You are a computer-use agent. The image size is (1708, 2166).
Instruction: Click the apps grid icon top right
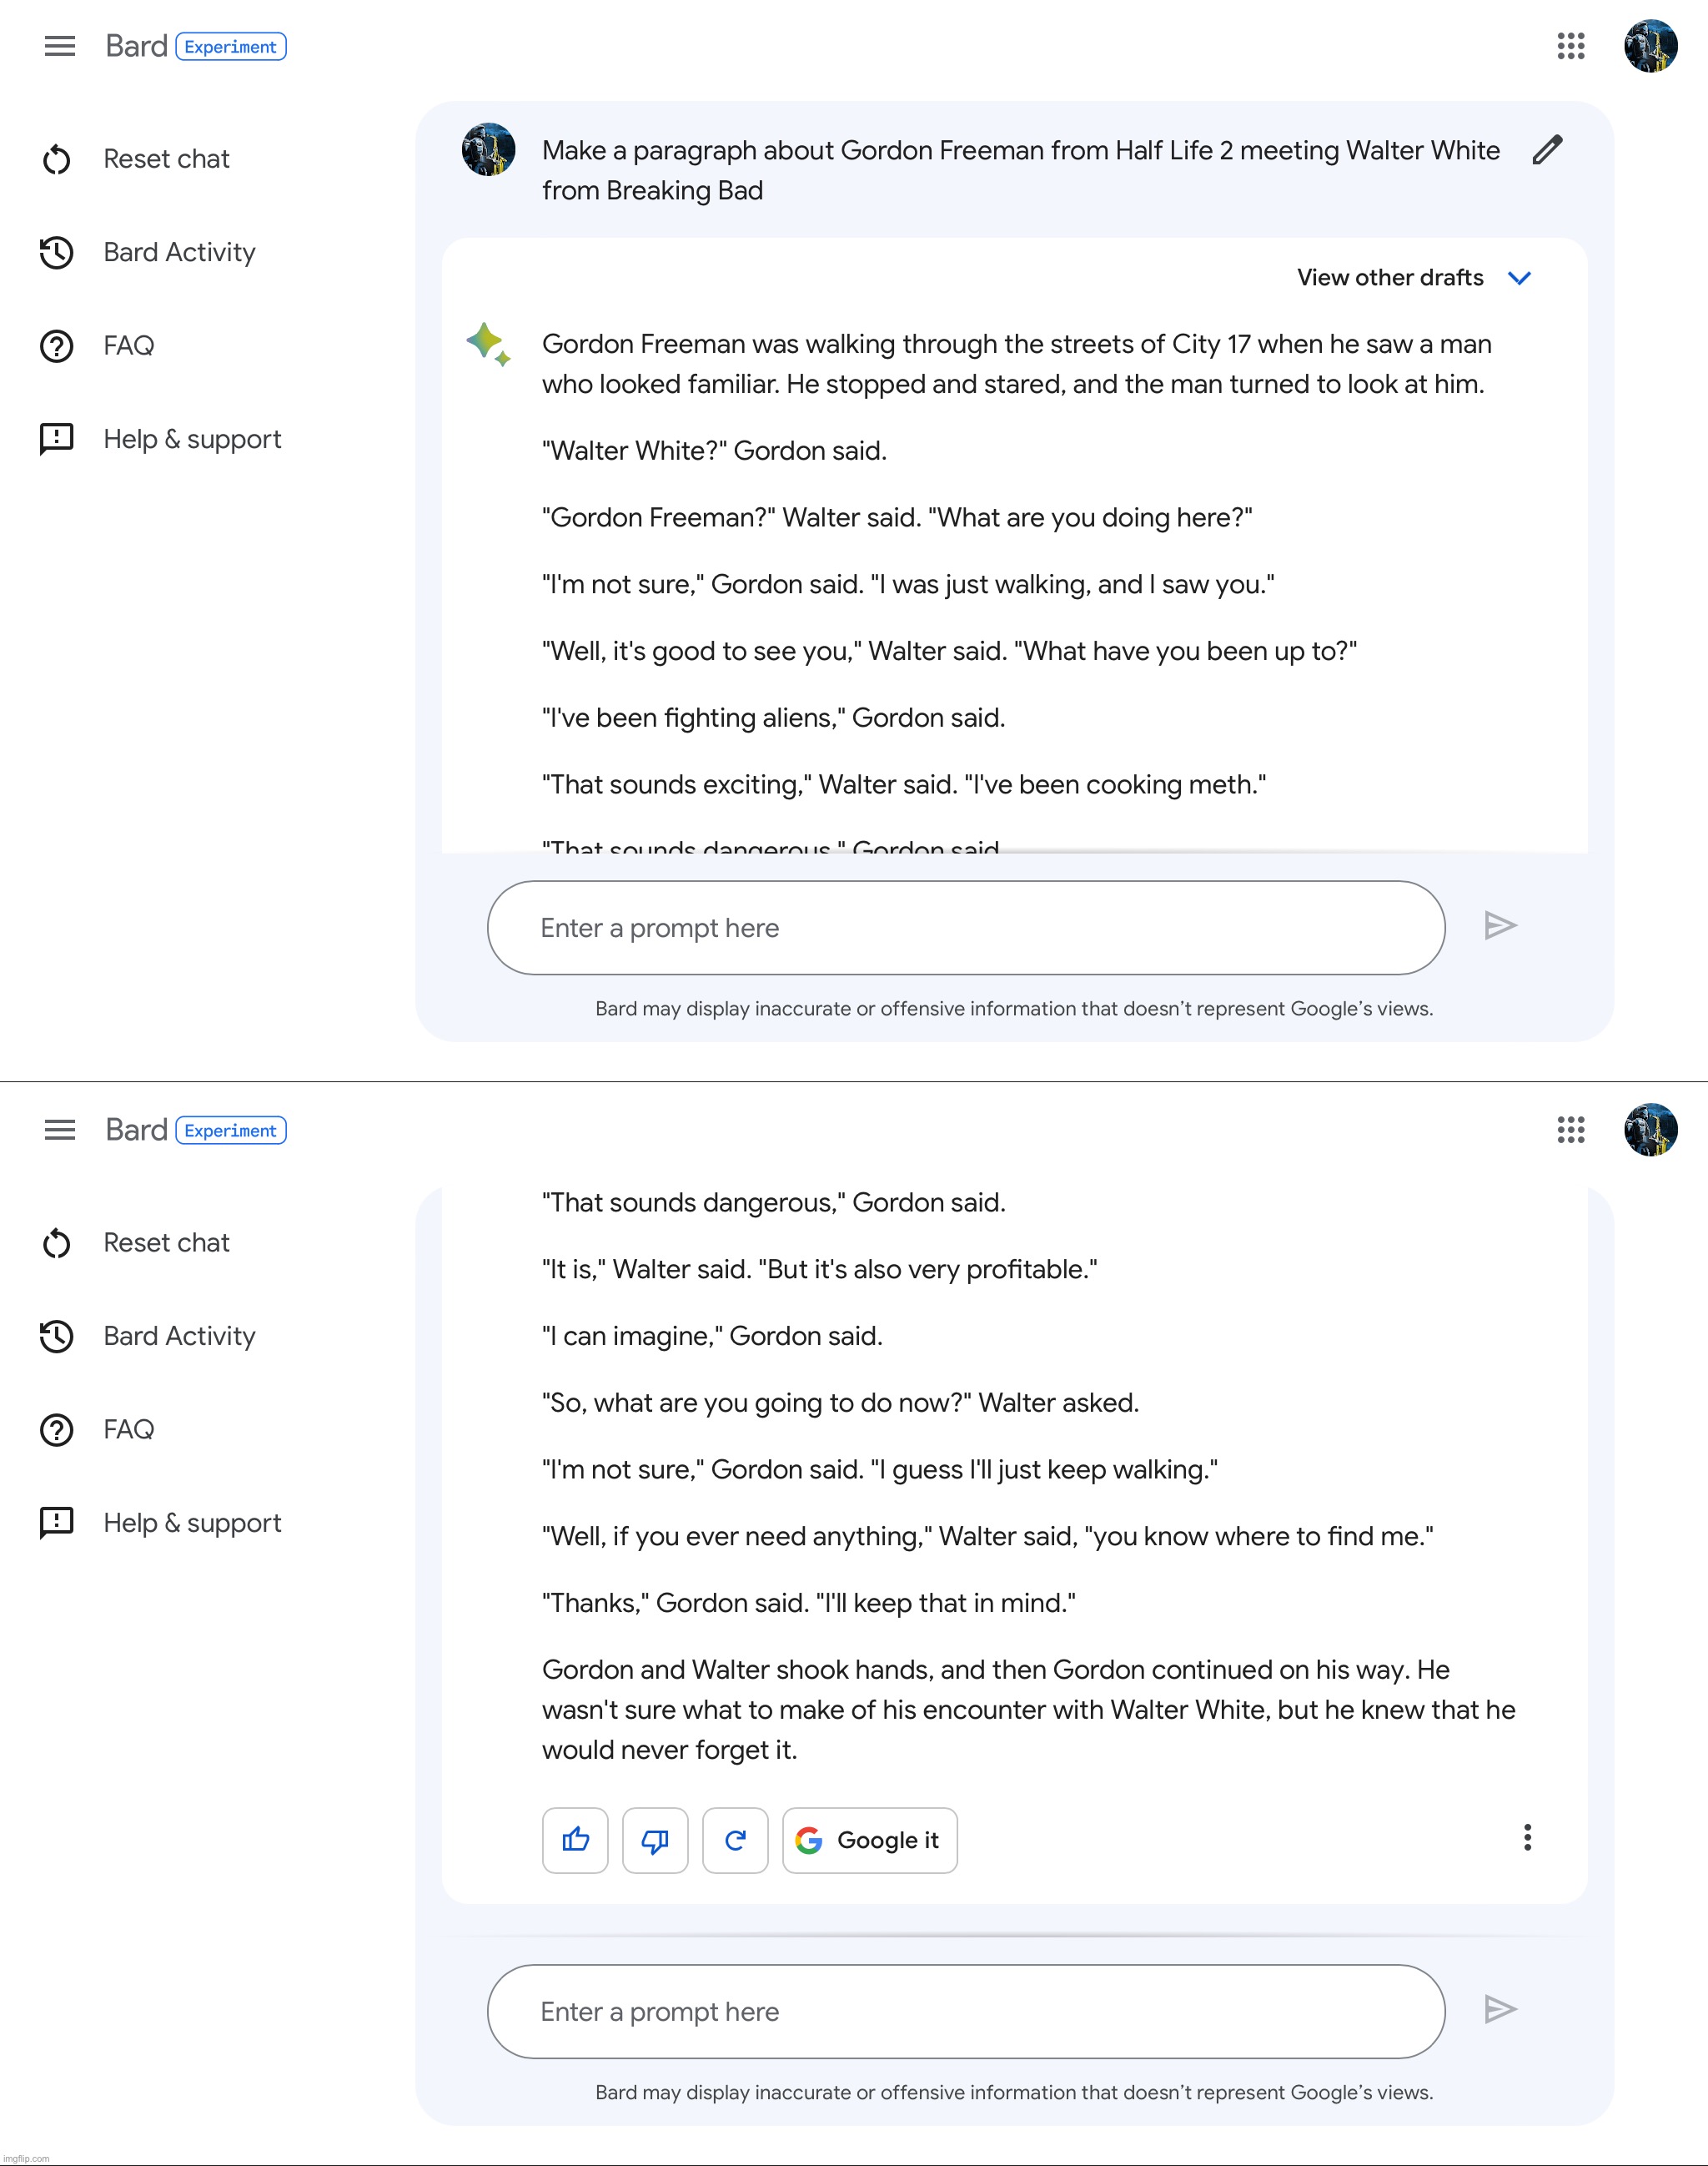(1571, 46)
